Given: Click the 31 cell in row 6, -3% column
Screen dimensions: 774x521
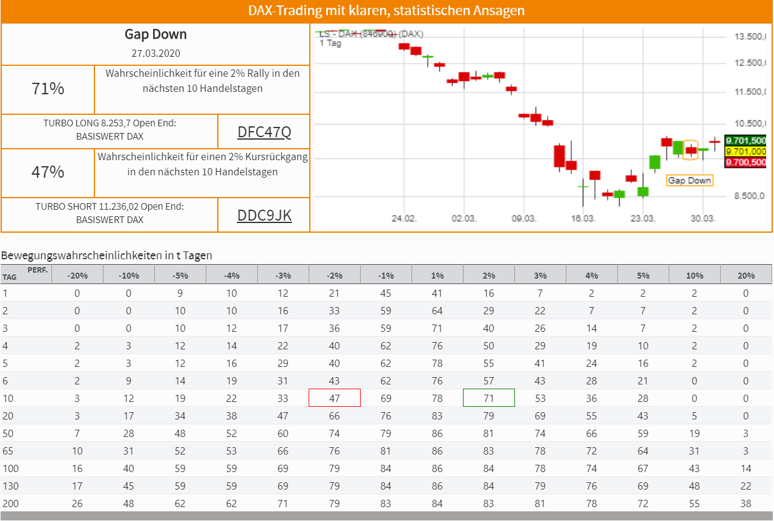Looking at the screenshot, I should tap(283, 381).
